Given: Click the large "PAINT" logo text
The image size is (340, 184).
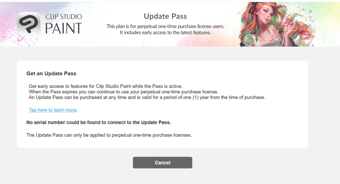Looking at the screenshot, I should click(64, 28).
